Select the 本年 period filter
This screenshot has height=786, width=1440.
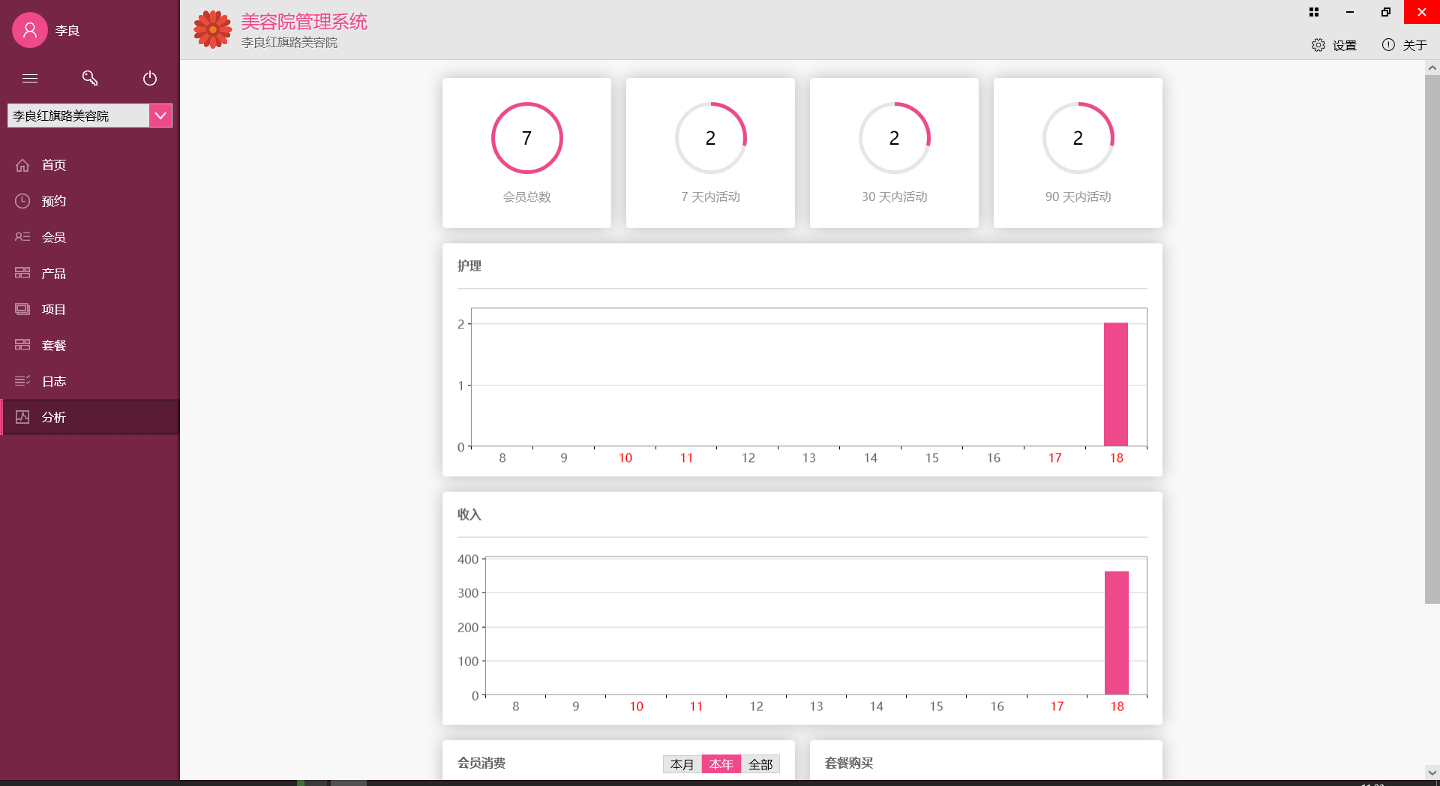pos(721,764)
